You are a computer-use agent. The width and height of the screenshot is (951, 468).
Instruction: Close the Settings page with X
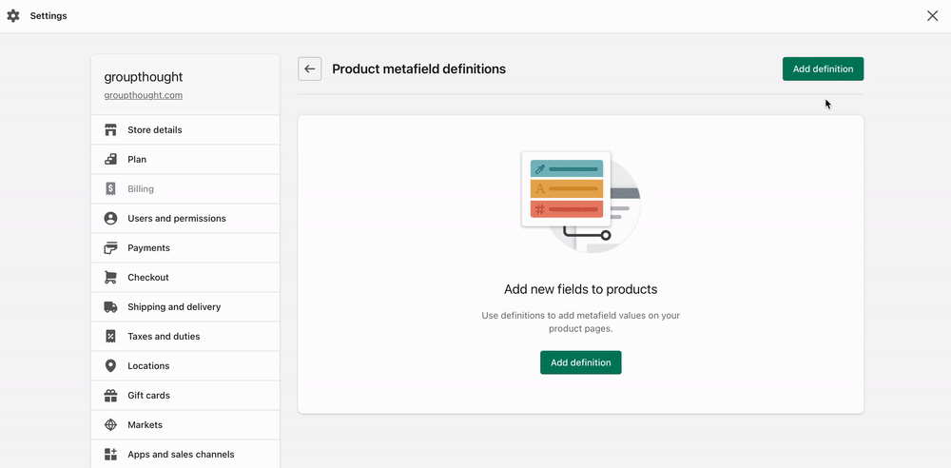pos(932,15)
